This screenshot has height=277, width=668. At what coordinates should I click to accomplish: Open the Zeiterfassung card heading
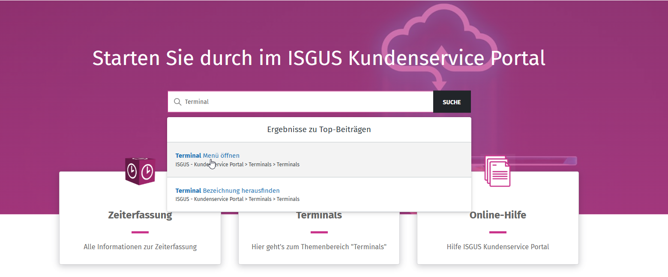pyautogui.click(x=140, y=215)
